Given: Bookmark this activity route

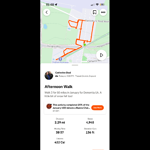Looking at the screenshot, I should tap(94, 12).
